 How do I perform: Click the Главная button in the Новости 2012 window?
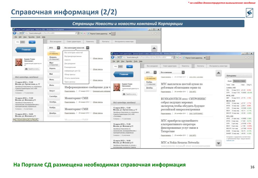(x=26, y=50)
